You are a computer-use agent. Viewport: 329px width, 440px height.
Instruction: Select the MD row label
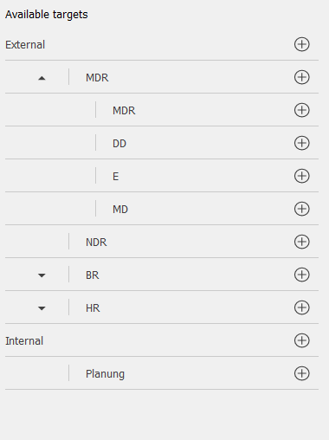point(120,210)
